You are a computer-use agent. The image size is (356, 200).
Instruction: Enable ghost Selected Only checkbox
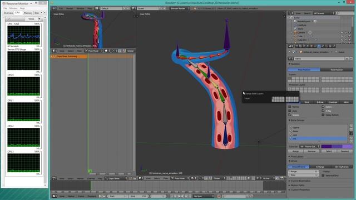(323, 176)
